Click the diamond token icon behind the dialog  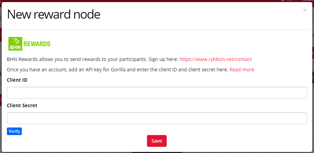pyautogui.click(x=283, y=1)
